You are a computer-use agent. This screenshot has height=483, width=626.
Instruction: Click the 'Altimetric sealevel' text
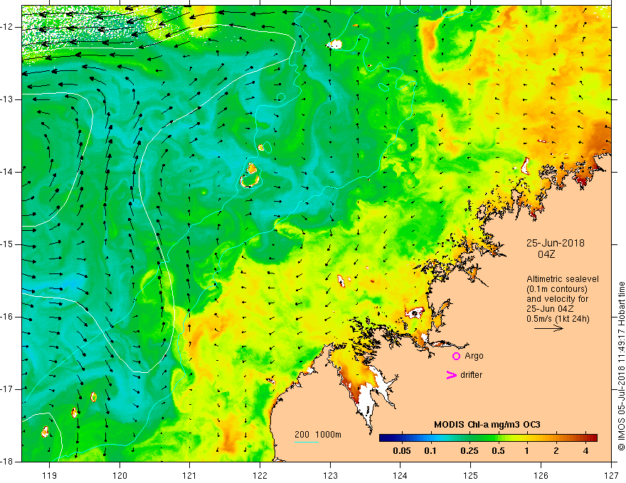563,279
